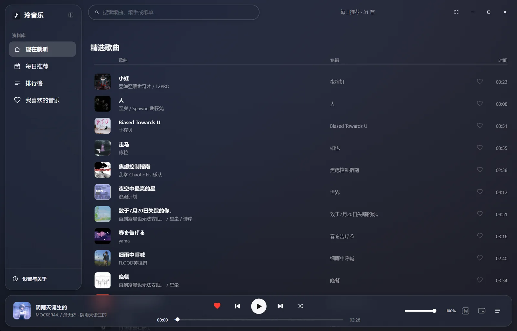
Task: Open 每日推荐 in the sidebar
Action: pos(42,66)
